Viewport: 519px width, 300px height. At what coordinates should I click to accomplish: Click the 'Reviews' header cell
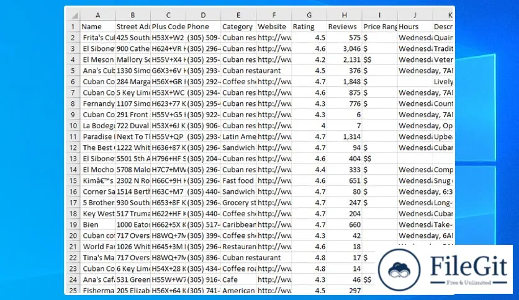[x=344, y=27]
